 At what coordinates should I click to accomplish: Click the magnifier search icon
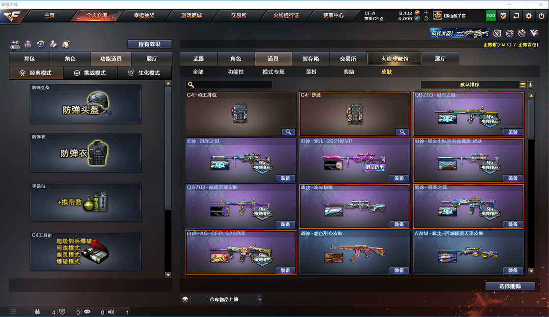pos(191,85)
